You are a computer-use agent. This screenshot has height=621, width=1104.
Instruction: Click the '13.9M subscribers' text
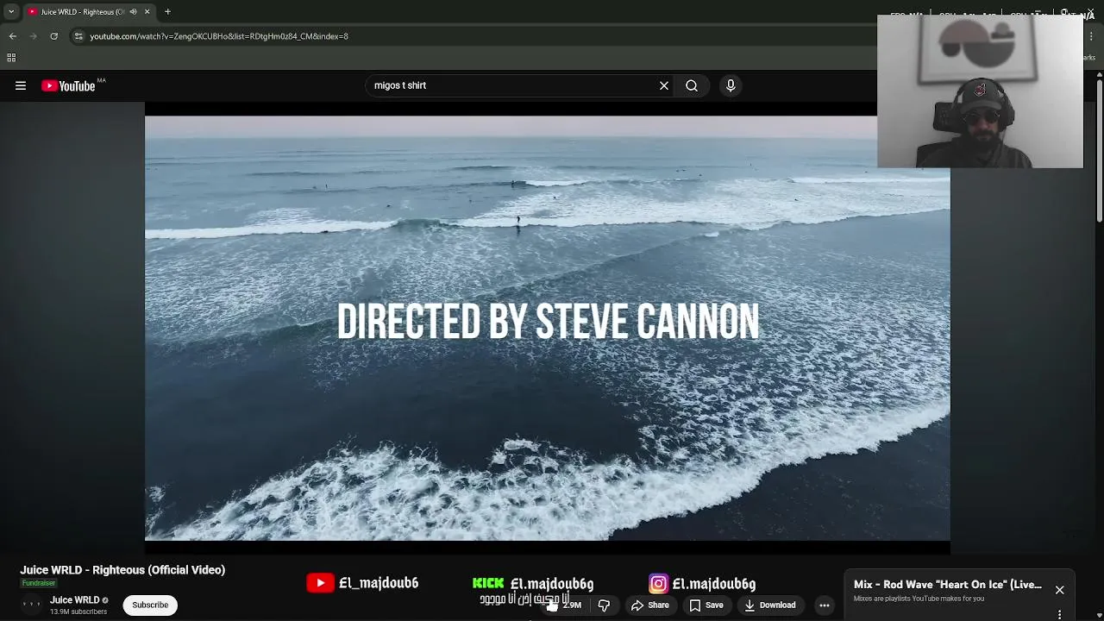(x=78, y=612)
